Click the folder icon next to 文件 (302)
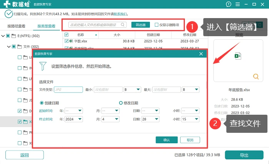Viewport: 269px width, 164px height. 20,47
